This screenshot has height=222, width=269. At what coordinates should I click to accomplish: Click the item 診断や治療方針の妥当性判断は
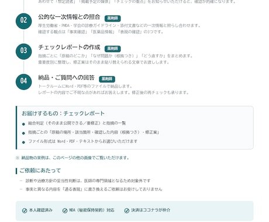pos(88,181)
